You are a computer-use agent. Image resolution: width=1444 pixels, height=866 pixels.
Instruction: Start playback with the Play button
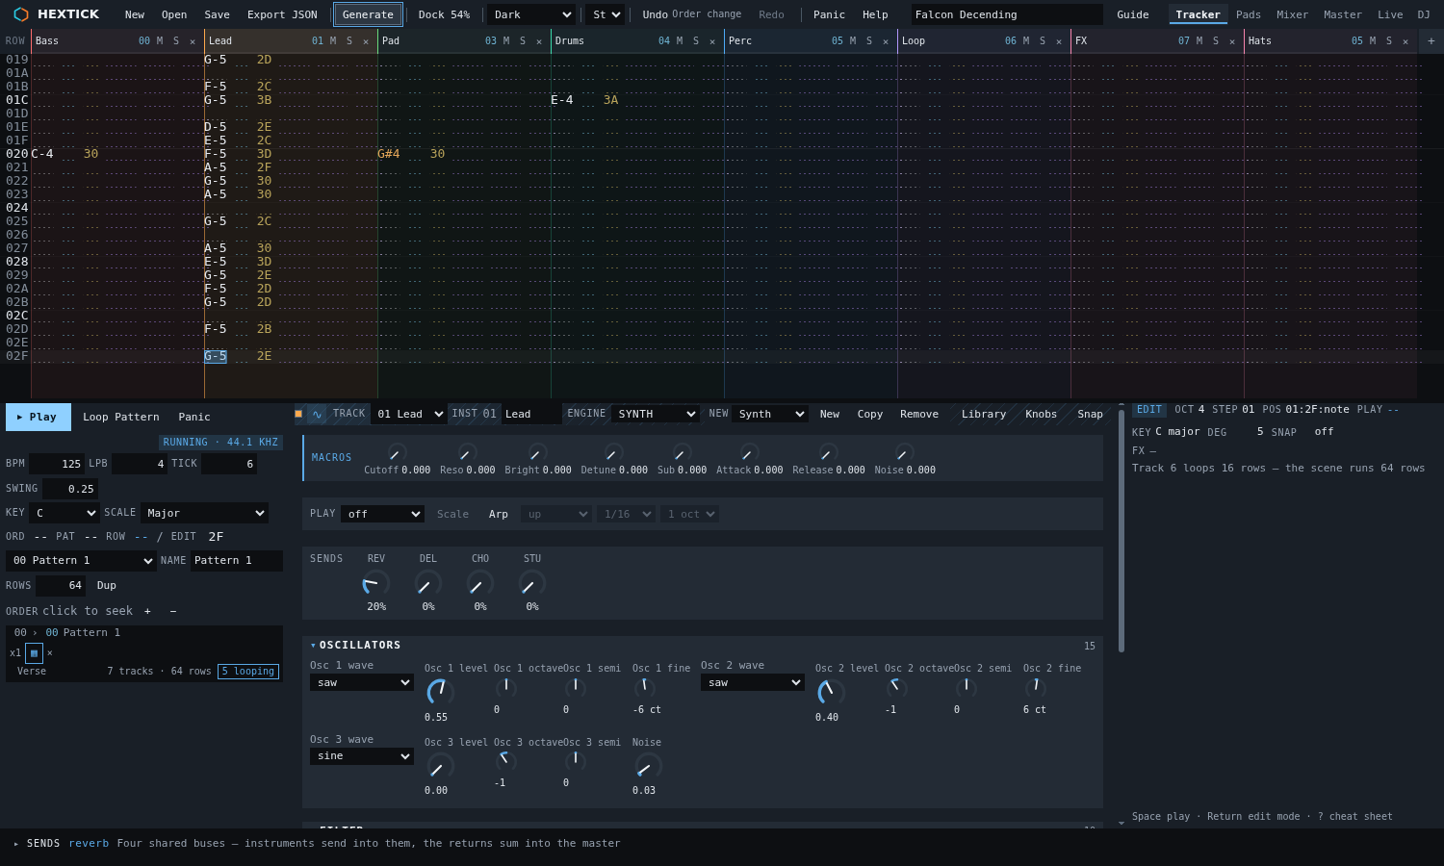39,417
